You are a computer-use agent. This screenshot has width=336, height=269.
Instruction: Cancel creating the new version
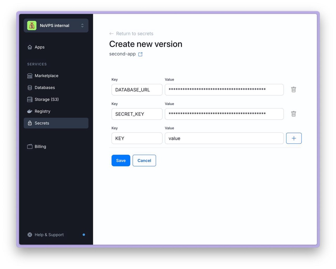point(144,161)
